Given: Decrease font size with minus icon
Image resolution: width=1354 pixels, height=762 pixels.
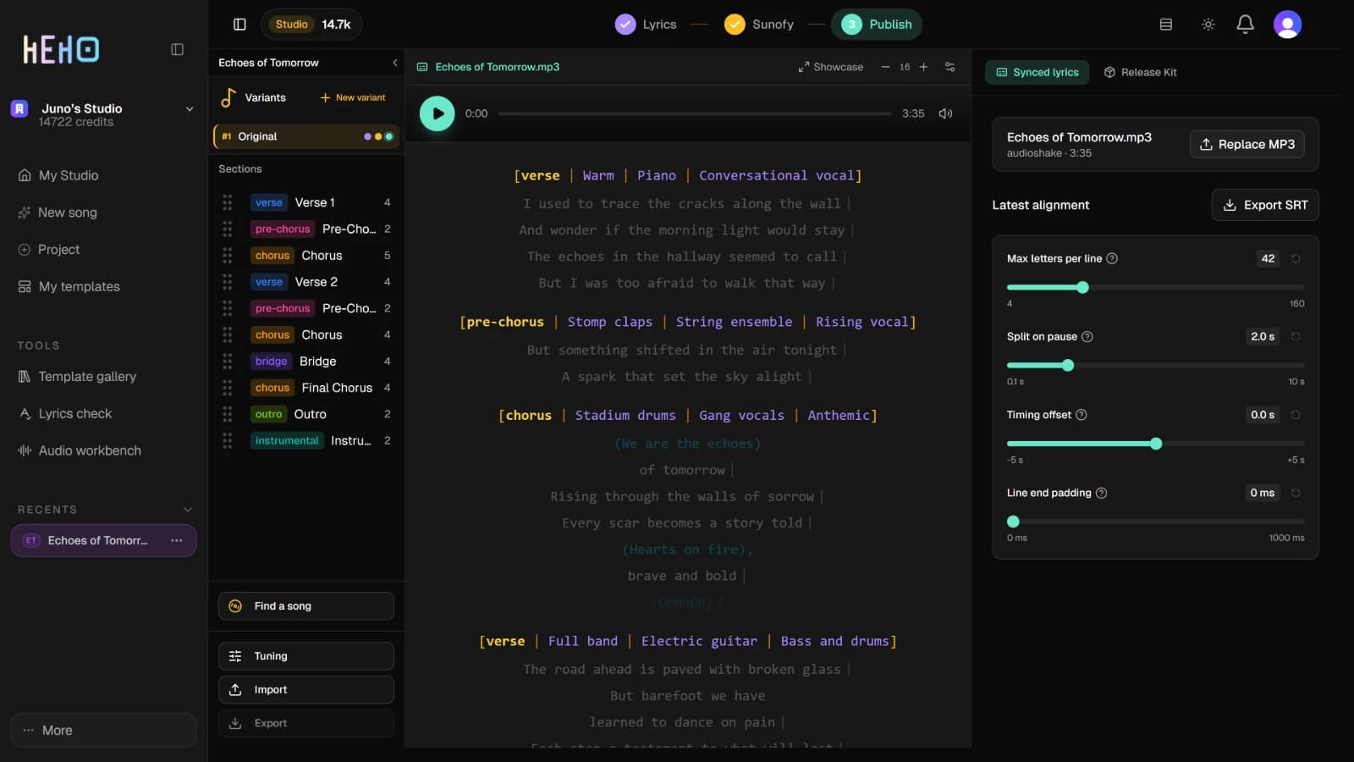Looking at the screenshot, I should click(885, 67).
